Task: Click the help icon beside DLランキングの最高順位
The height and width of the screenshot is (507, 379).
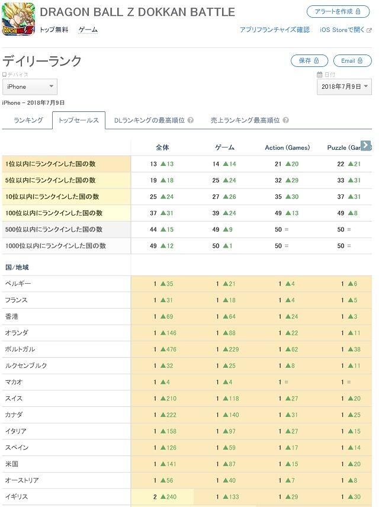Action: 191,120
